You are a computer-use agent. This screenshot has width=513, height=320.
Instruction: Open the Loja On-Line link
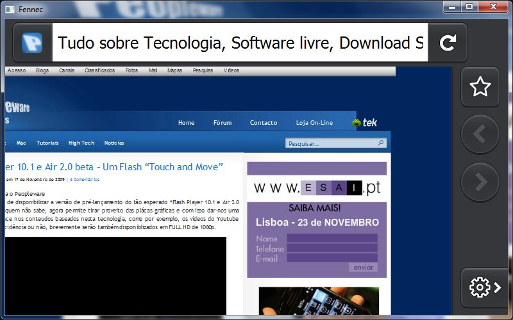tap(314, 123)
